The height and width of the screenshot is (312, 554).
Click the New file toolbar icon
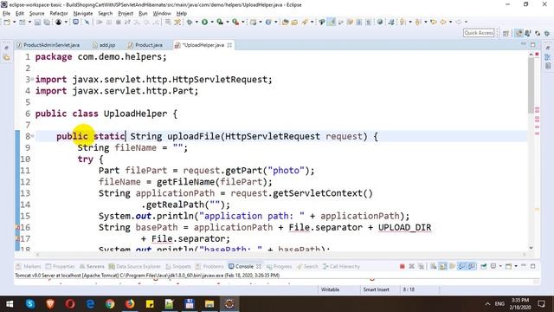click(x=7, y=22)
